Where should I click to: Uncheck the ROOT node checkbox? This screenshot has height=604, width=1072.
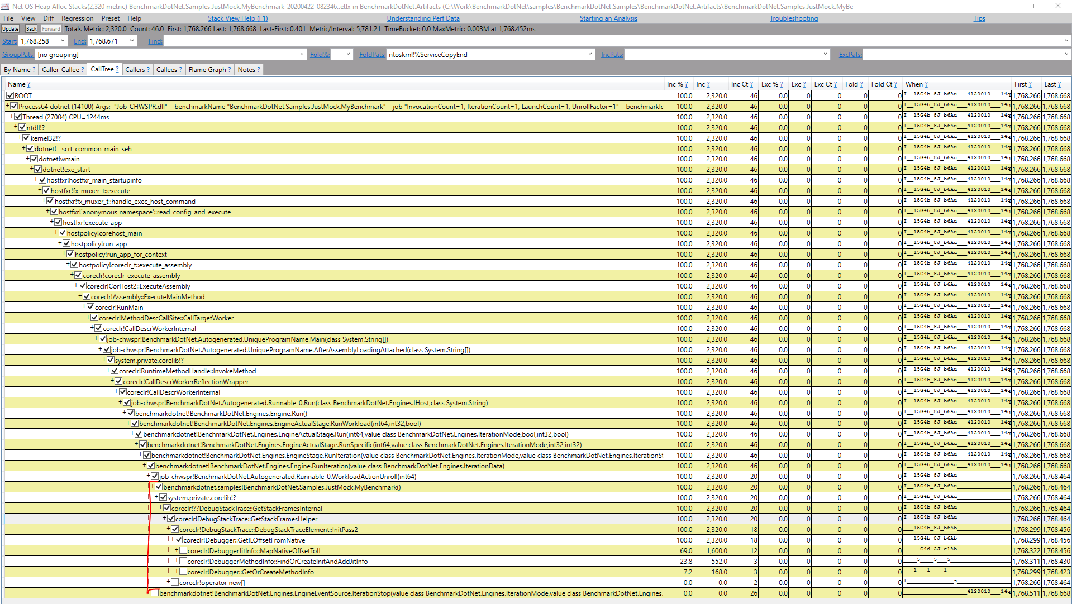(10, 95)
